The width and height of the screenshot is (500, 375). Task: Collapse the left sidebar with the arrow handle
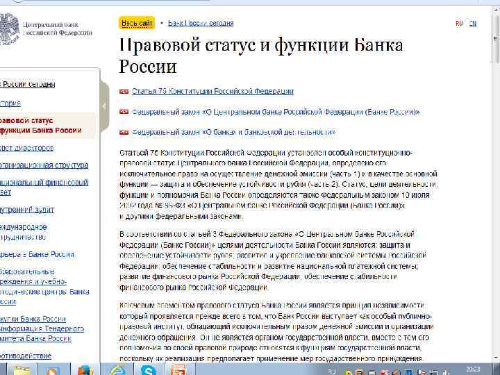[104, 106]
